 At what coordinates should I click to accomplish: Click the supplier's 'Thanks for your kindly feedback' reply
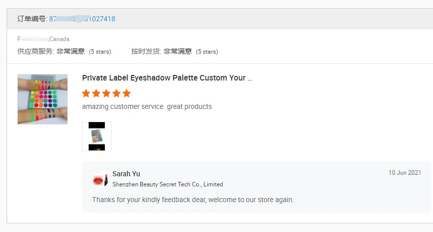193,200
